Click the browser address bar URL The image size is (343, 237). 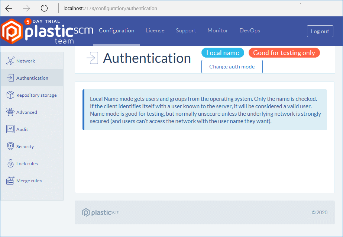(x=110, y=8)
